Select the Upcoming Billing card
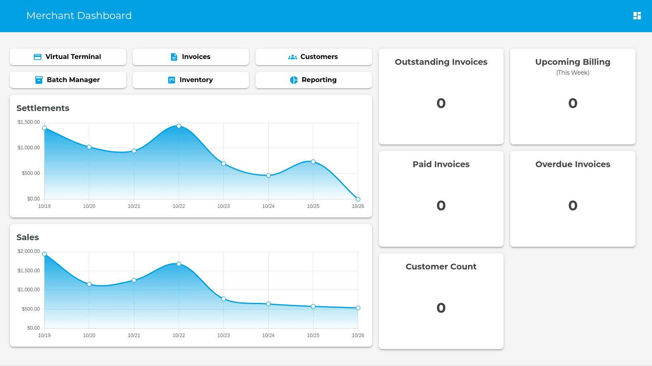 coord(572,97)
